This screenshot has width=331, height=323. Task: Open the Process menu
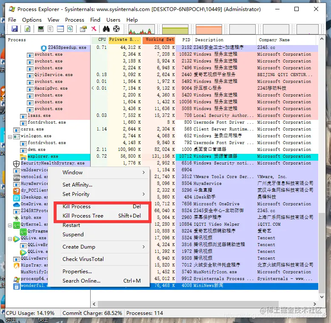coord(74,20)
